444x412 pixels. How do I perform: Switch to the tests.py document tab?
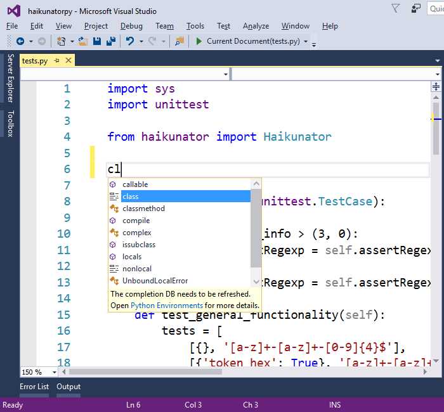tap(35, 61)
